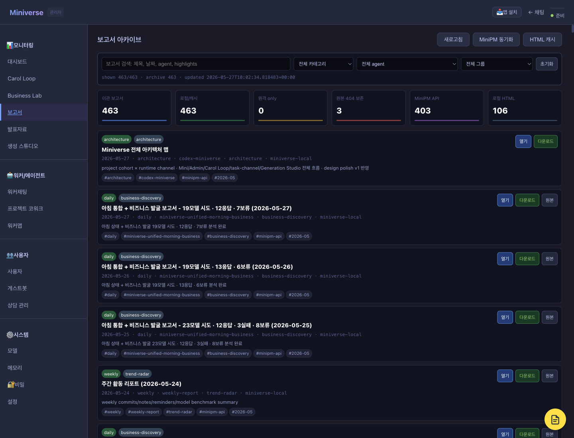Click the system gear icon
Screen dimensions: 574x438
coord(10,335)
